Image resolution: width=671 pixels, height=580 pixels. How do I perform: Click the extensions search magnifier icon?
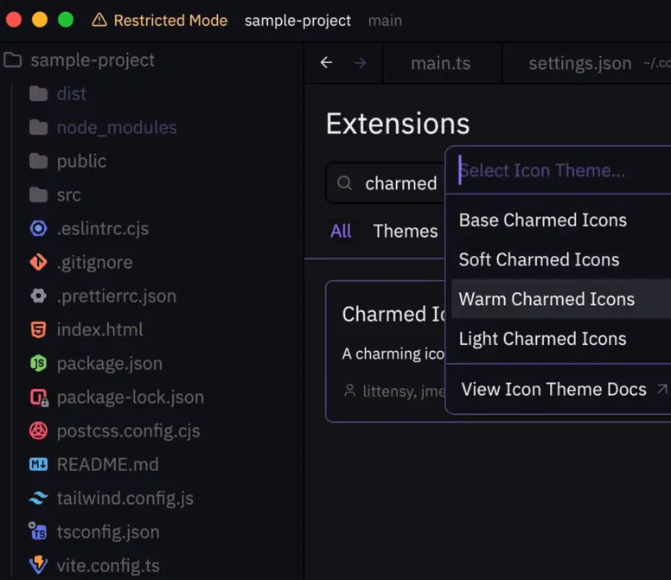click(x=344, y=183)
